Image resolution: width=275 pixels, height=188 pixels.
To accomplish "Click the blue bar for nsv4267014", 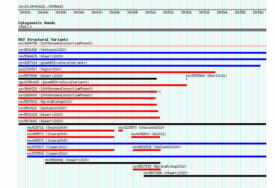I will (139, 66).
